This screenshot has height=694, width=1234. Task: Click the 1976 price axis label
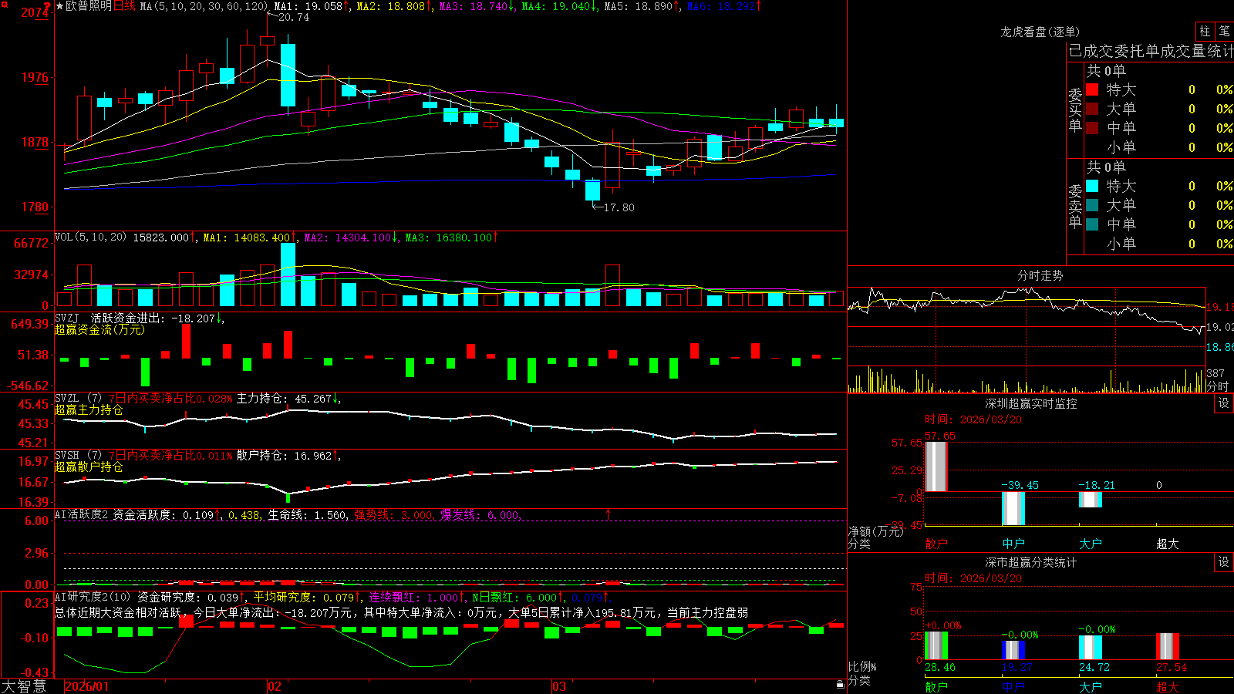35,77
